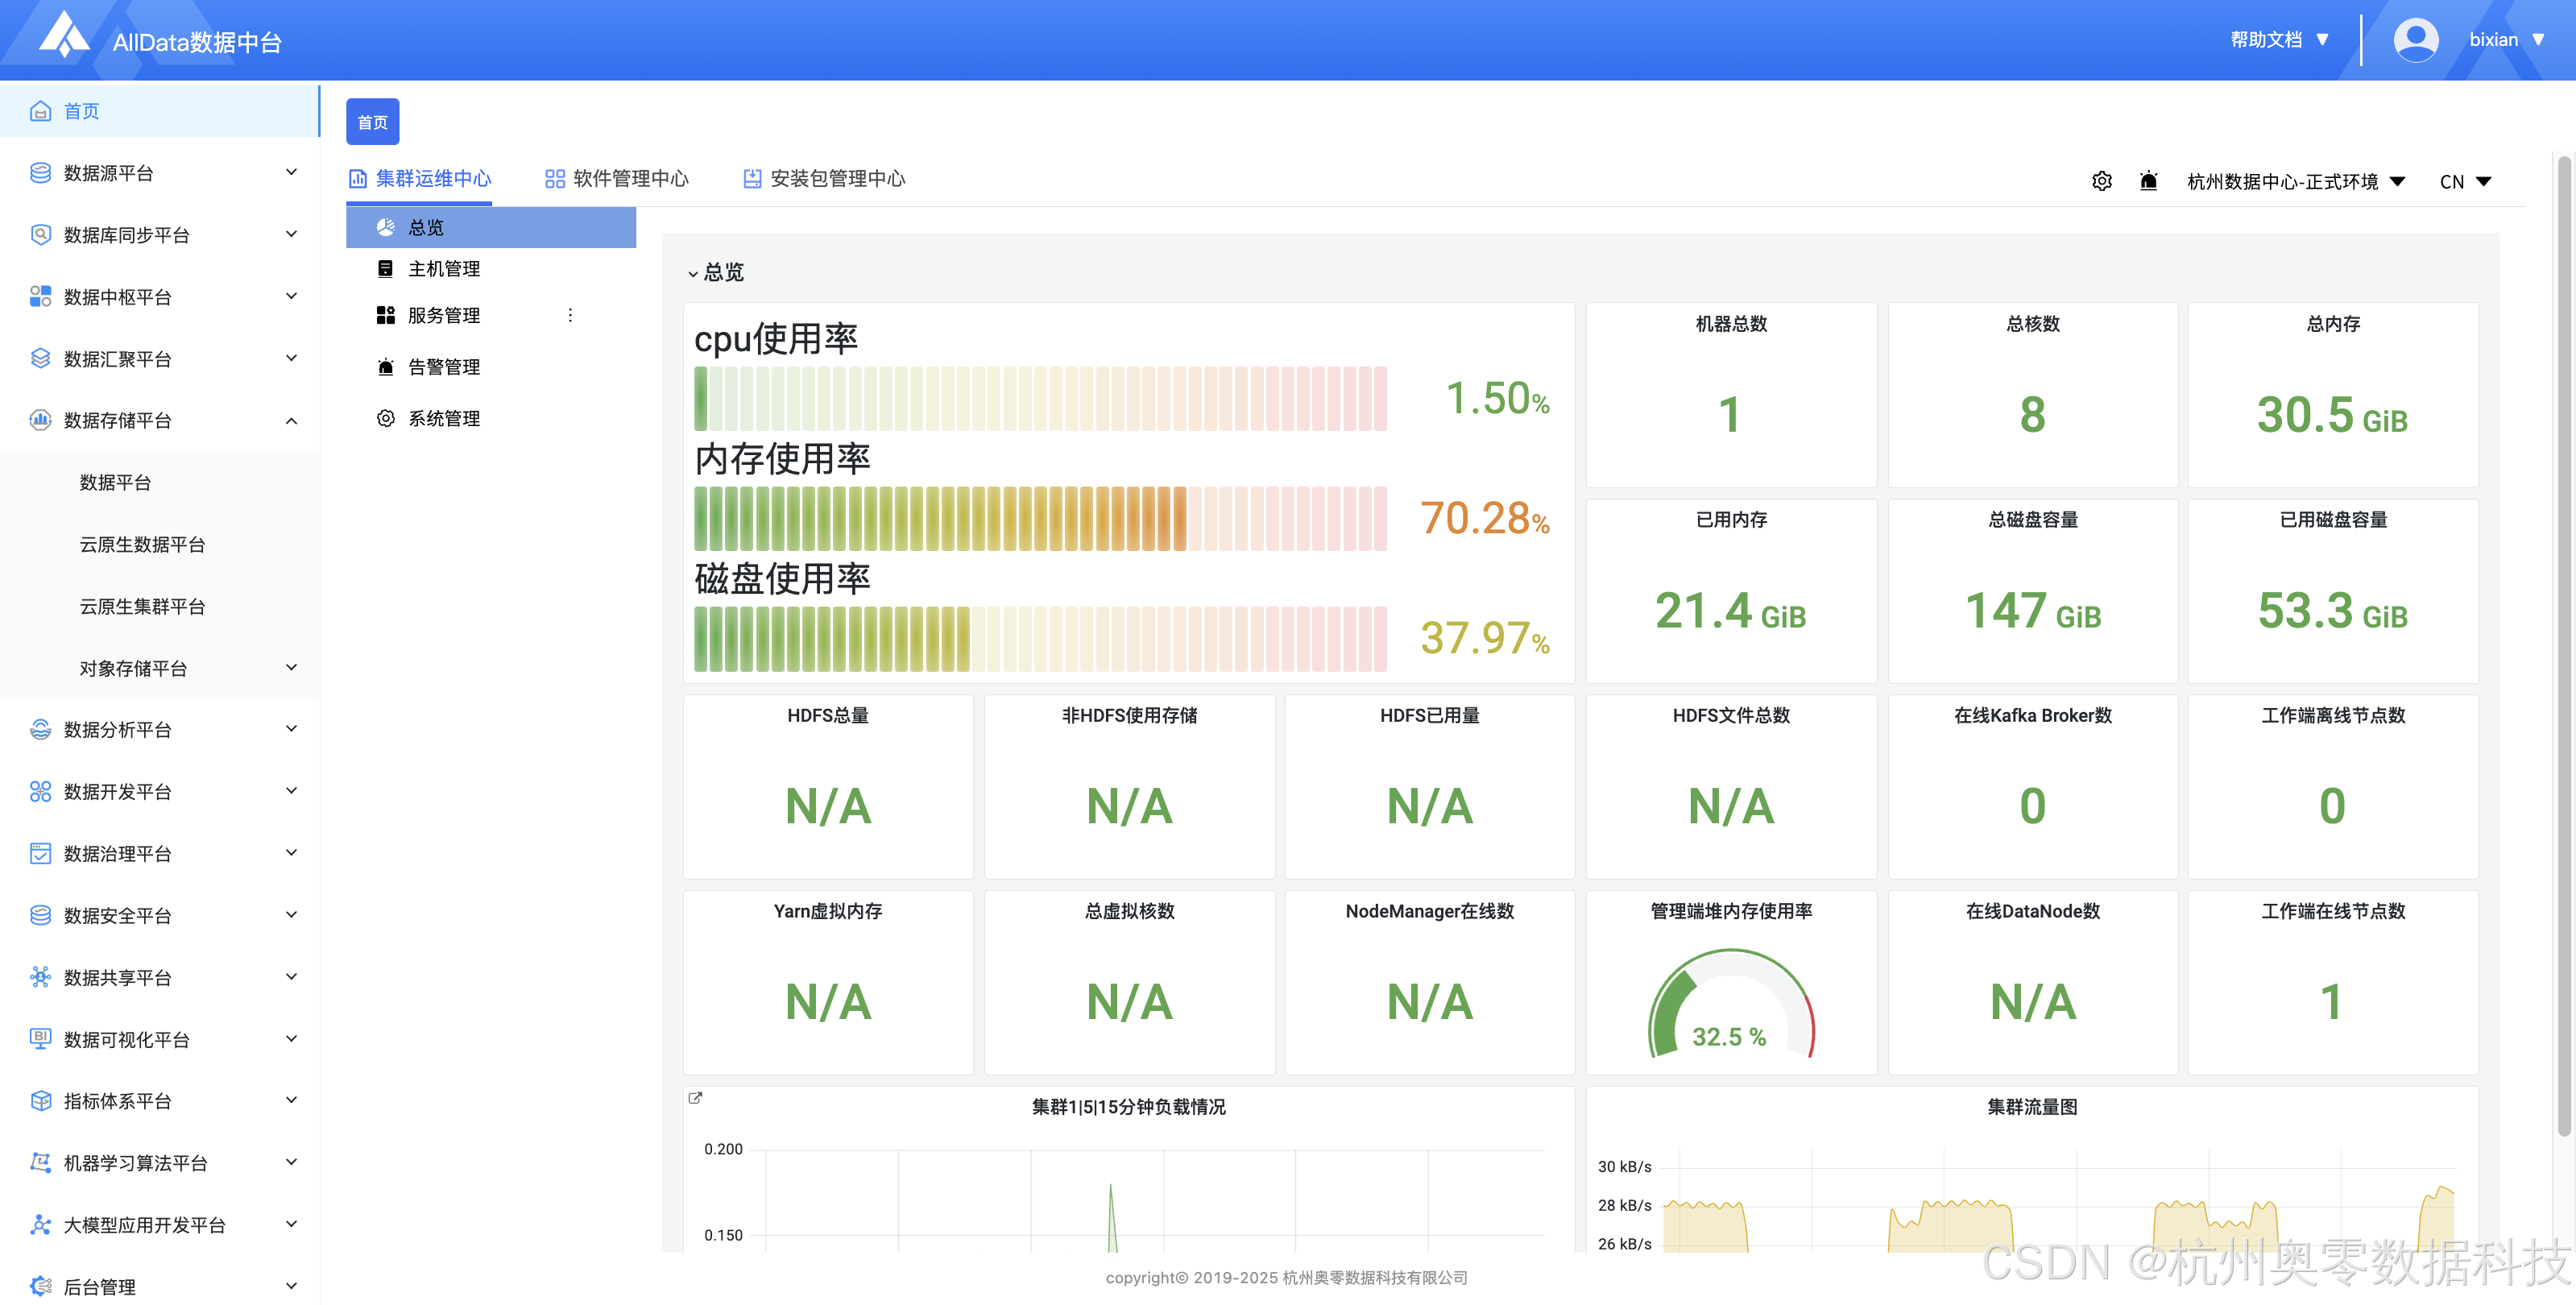Click the settings gear icon in cluster toolbar
Viewport: 2576px width, 1305px height.
click(2101, 181)
